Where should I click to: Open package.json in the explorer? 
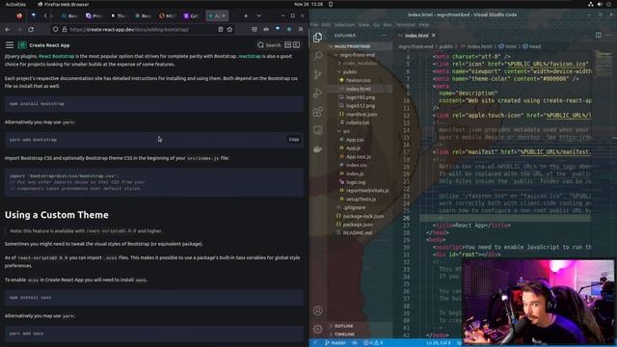358,225
